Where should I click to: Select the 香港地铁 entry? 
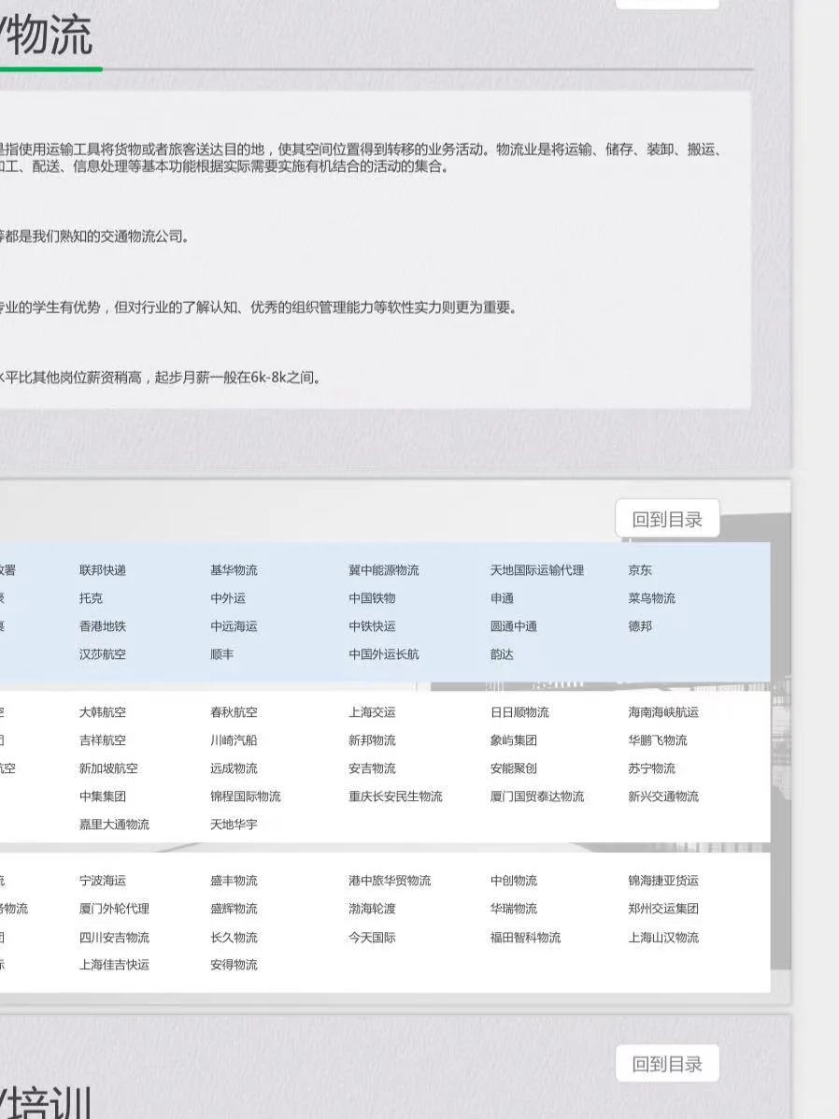(x=103, y=625)
